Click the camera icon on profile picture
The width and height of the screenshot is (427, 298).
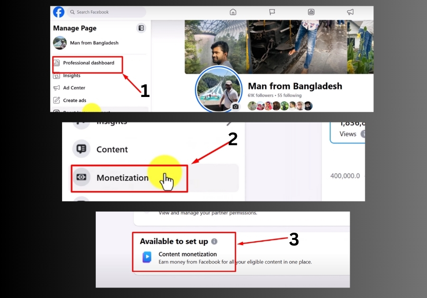pyautogui.click(x=235, y=106)
